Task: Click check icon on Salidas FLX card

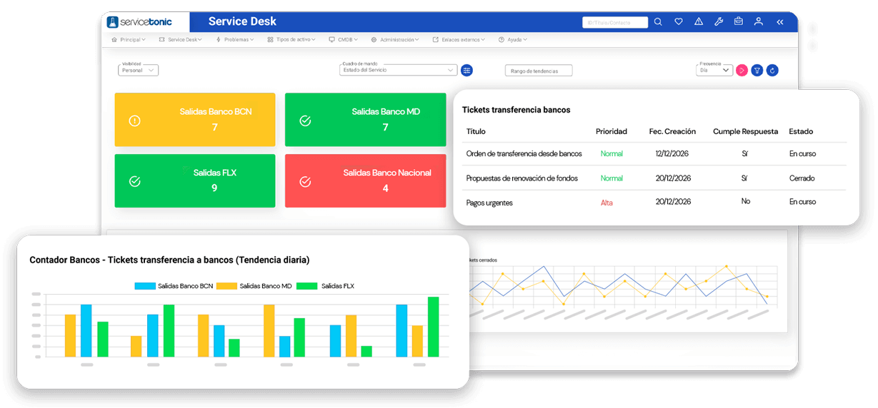Action: (x=134, y=181)
